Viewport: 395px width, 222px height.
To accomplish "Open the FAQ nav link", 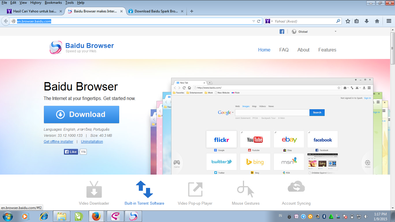I will [284, 50].
